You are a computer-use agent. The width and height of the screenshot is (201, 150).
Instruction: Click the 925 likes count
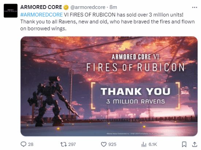(112, 144)
